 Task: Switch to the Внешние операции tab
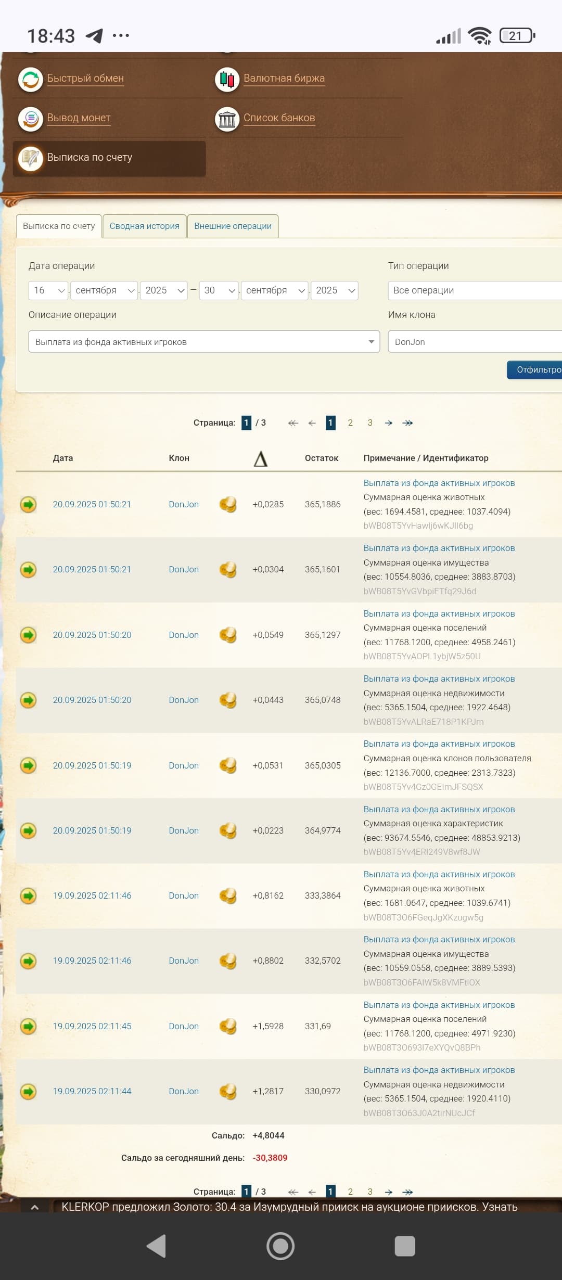pyautogui.click(x=233, y=226)
